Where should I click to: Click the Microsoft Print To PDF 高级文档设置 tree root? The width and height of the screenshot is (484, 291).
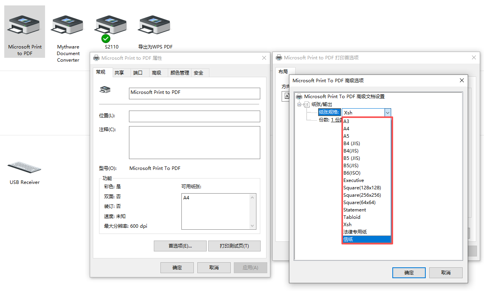pyautogui.click(x=344, y=96)
